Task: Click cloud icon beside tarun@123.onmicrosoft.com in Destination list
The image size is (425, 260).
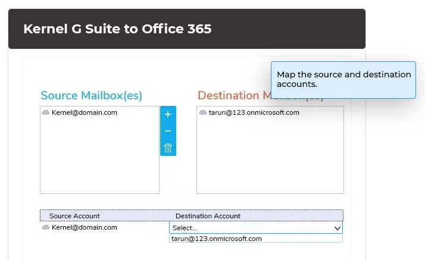Action: pyautogui.click(x=203, y=112)
